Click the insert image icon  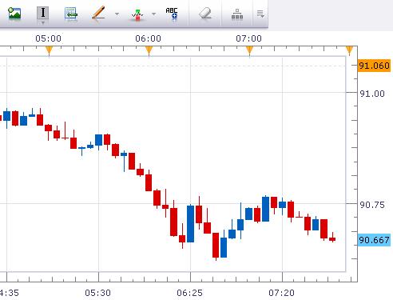14,14
